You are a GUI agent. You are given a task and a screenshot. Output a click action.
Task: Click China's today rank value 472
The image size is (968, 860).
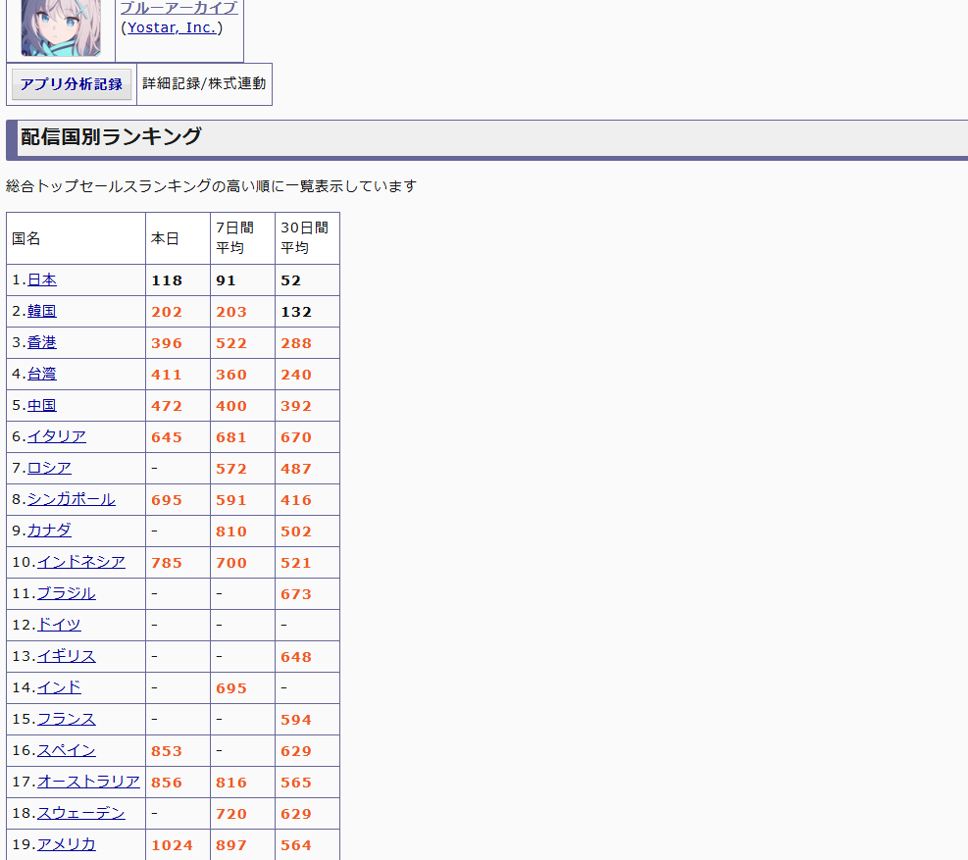coord(167,406)
